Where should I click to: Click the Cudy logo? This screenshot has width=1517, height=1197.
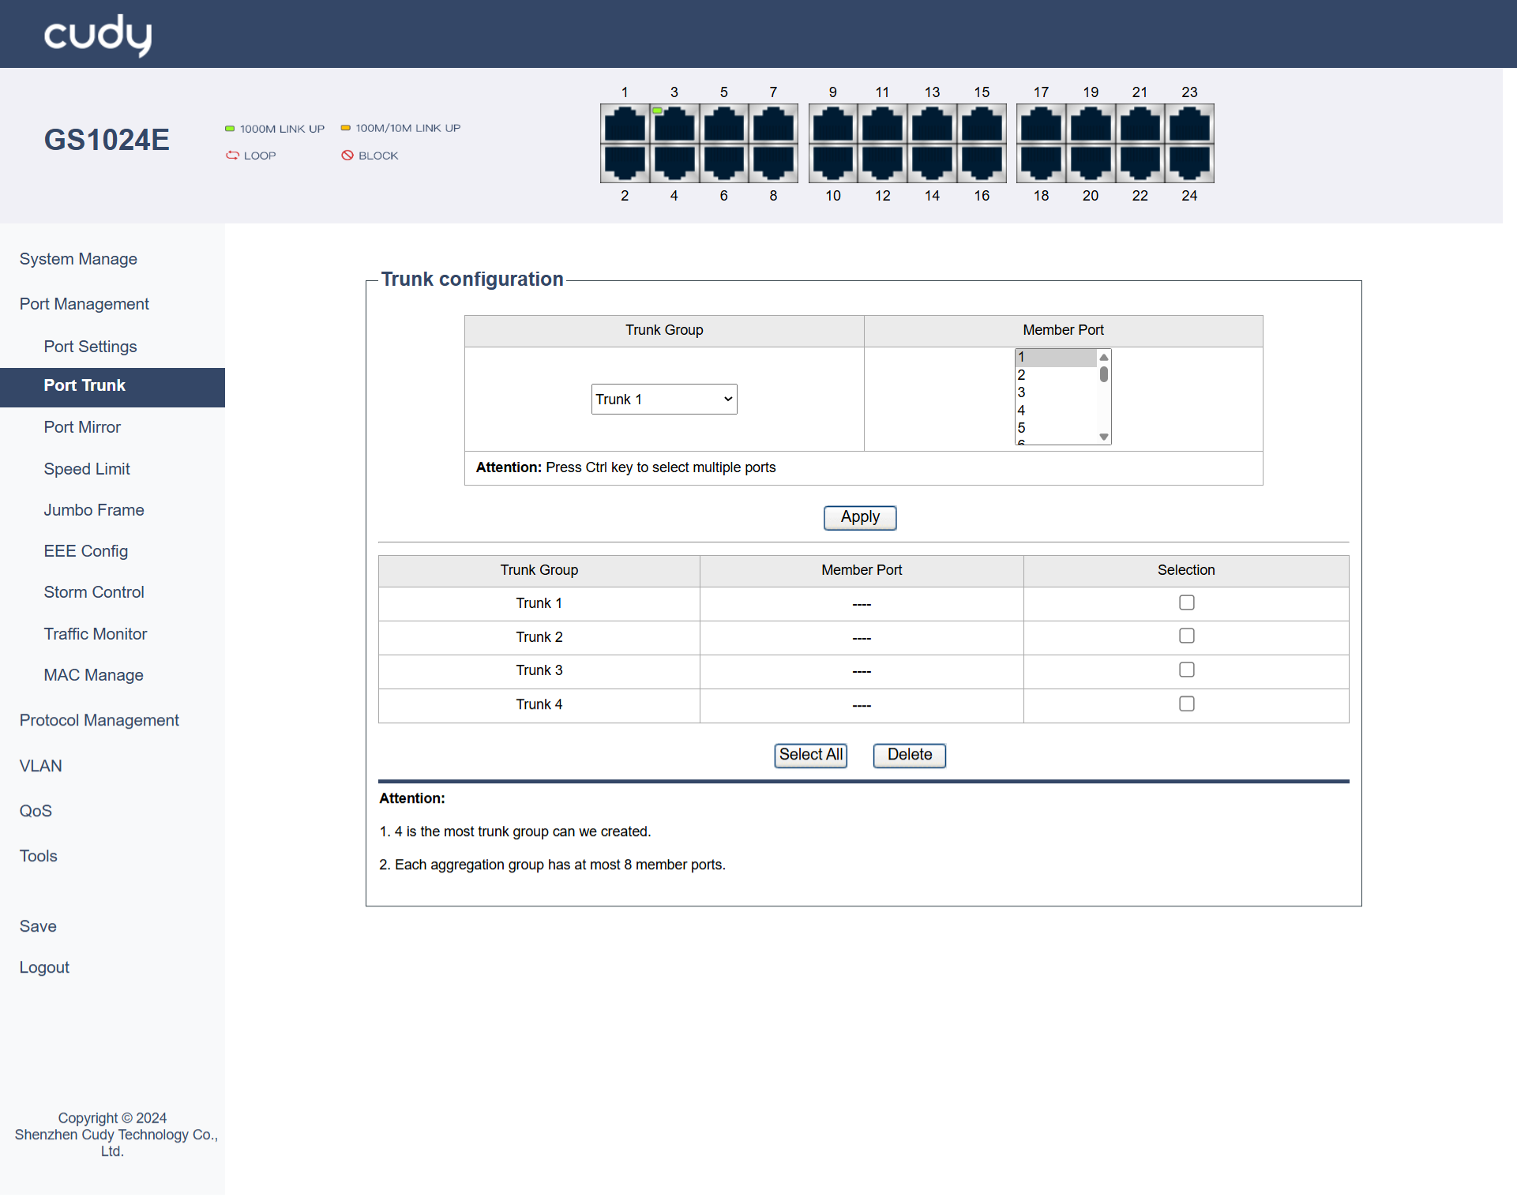click(x=98, y=35)
